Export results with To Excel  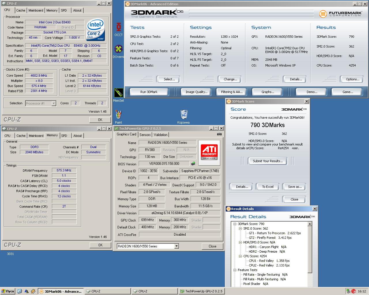tap(268, 187)
